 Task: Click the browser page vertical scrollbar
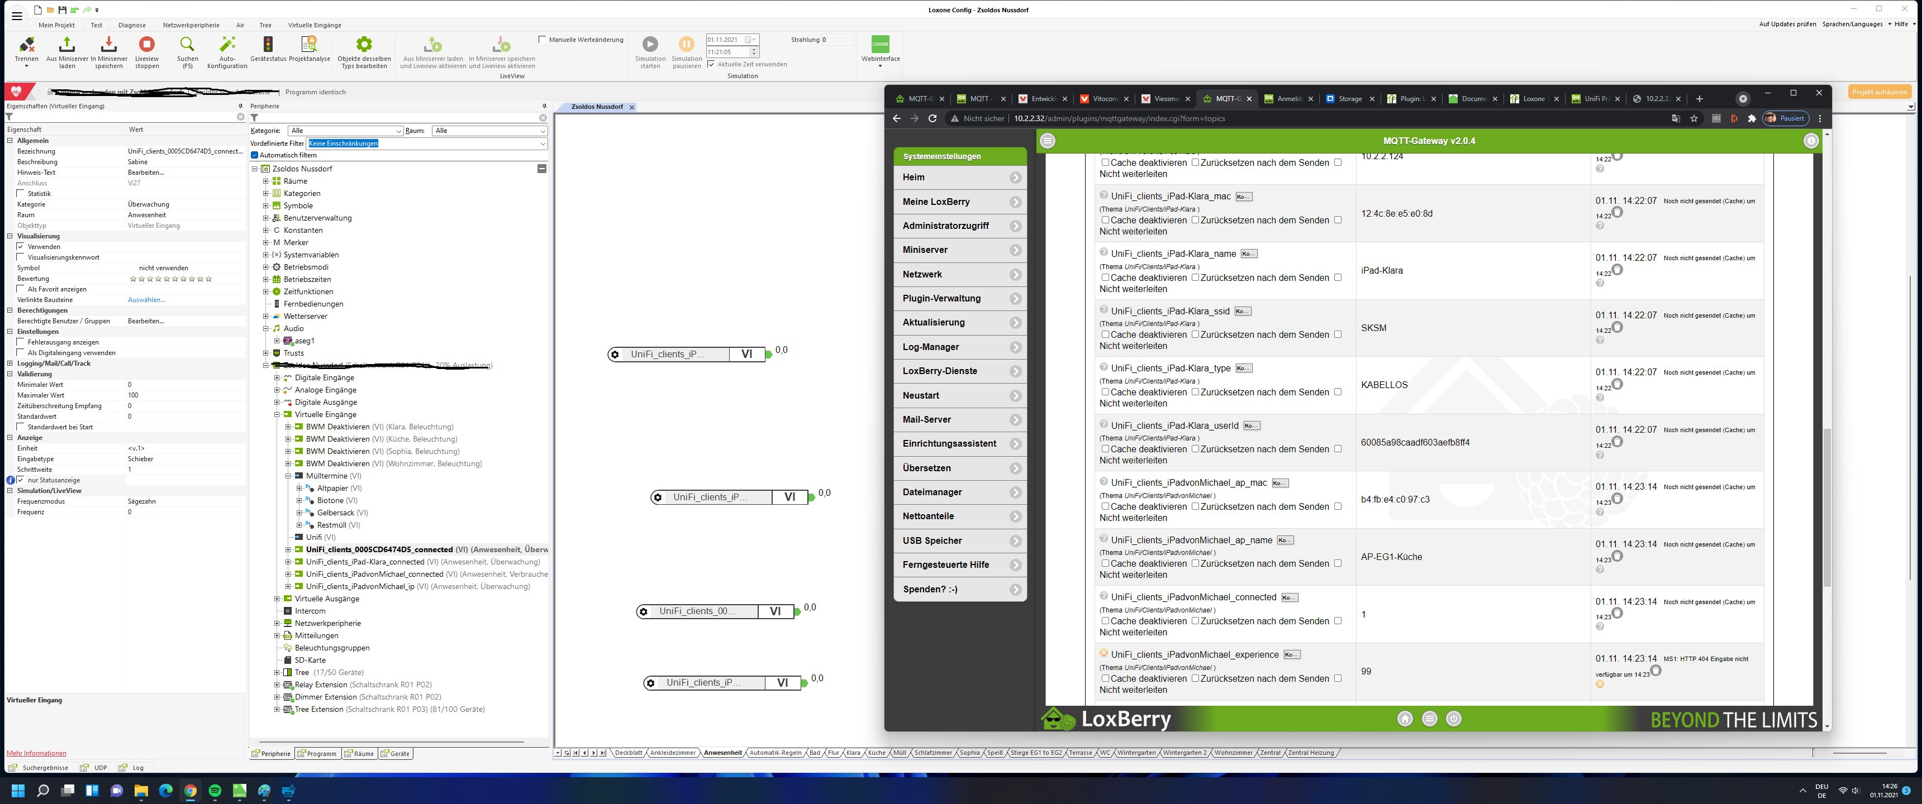[x=1826, y=507]
